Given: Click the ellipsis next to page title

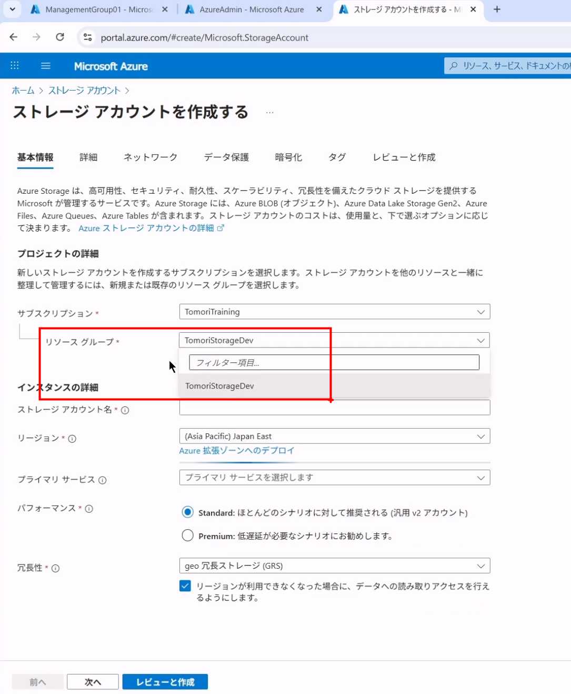Looking at the screenshot, I should pos(269,112).
